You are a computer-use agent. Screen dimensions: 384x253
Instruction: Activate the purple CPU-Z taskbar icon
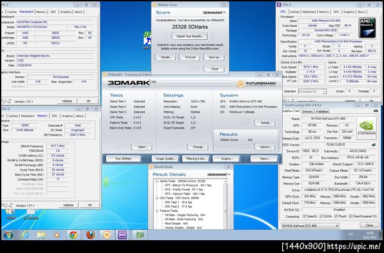122,235
